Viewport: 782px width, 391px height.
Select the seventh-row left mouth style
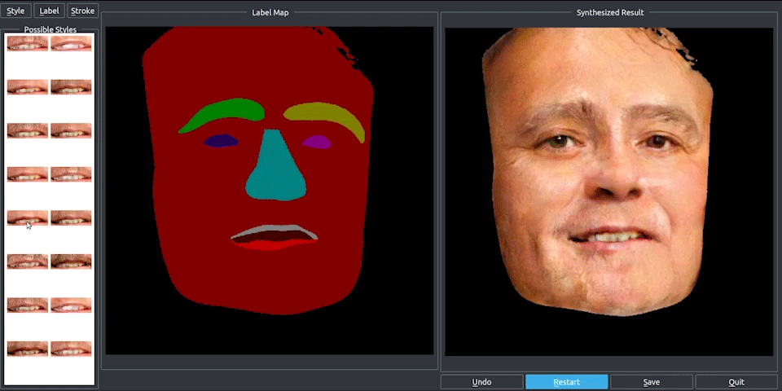[x=28, y=305]
